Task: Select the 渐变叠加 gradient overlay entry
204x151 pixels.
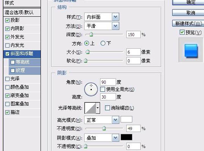Action: pyautogui.click(x=19, y=95)
